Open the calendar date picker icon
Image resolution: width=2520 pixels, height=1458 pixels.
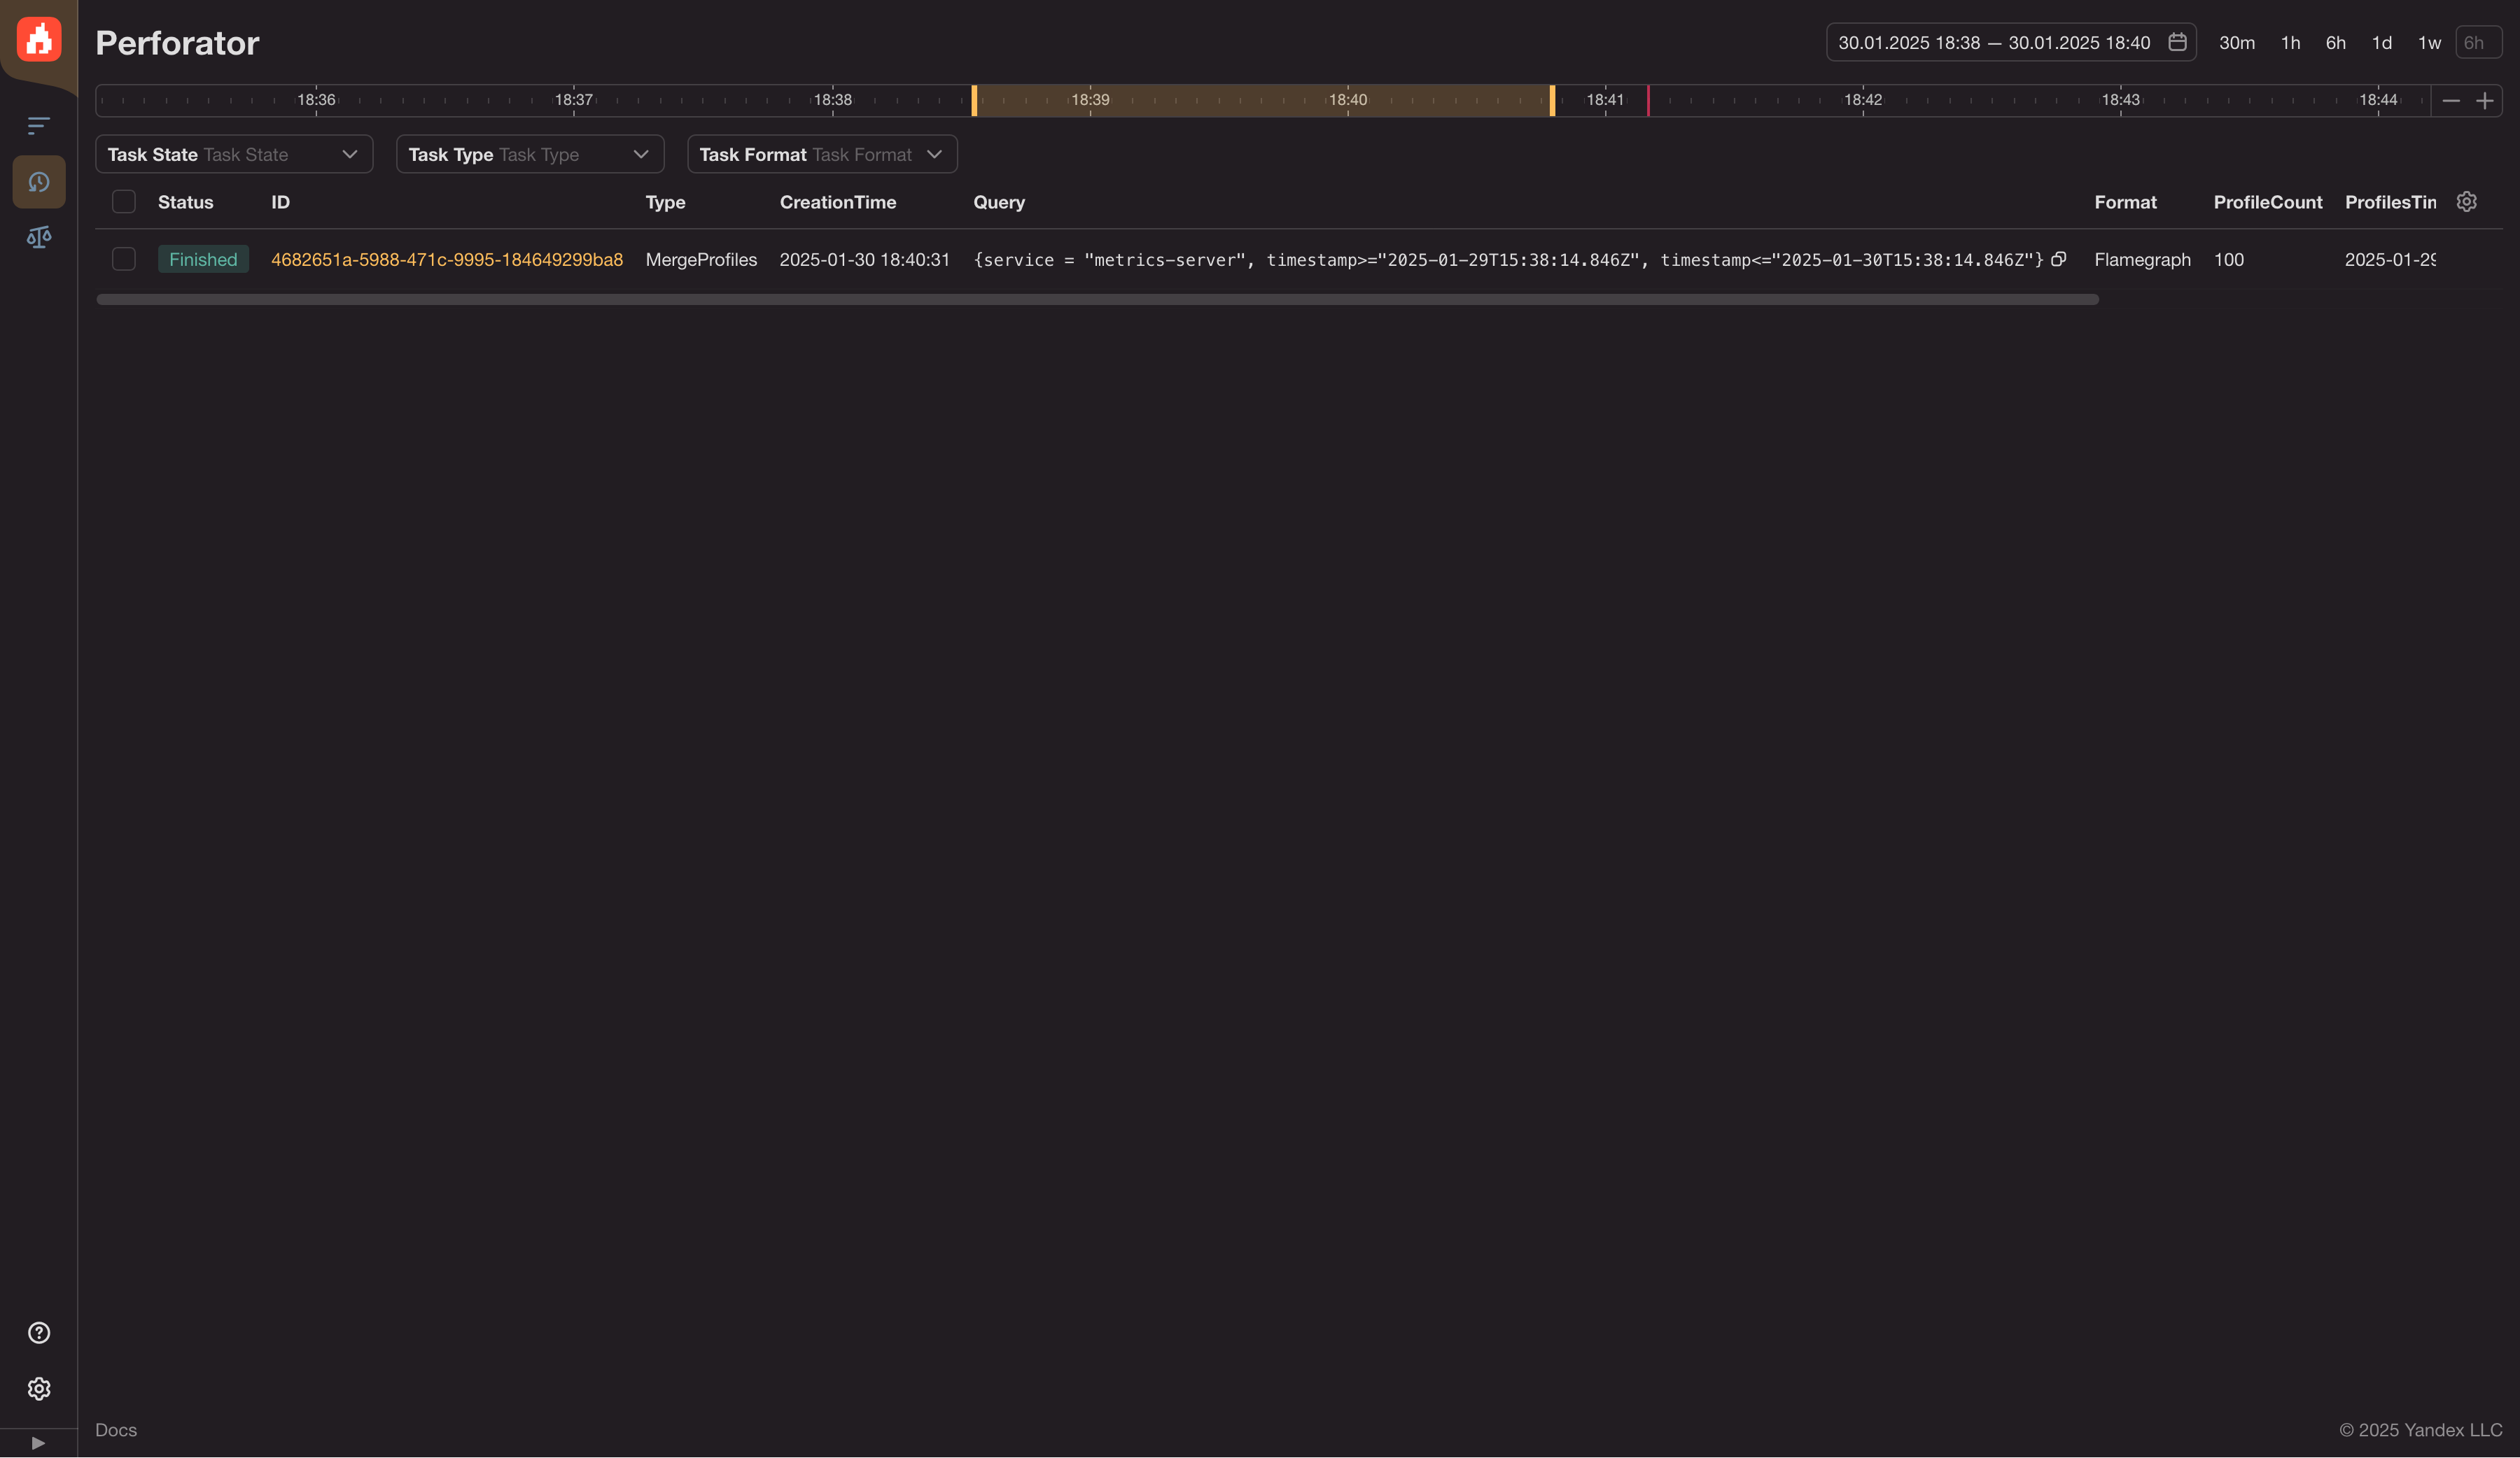pos(2177,42)
